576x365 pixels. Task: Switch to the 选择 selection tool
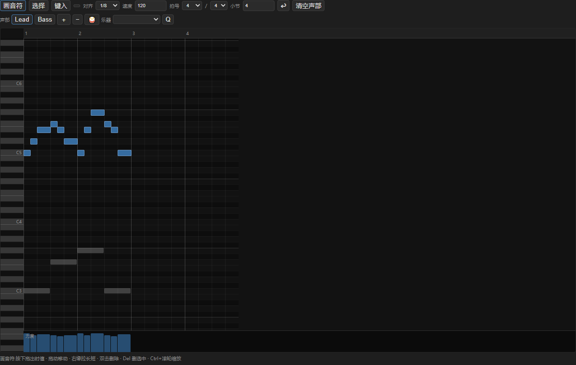coord(38,6)
